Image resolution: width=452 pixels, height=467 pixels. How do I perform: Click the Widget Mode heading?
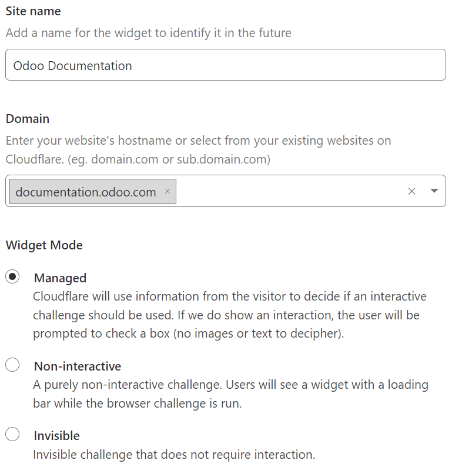click(x=44, y=245)
